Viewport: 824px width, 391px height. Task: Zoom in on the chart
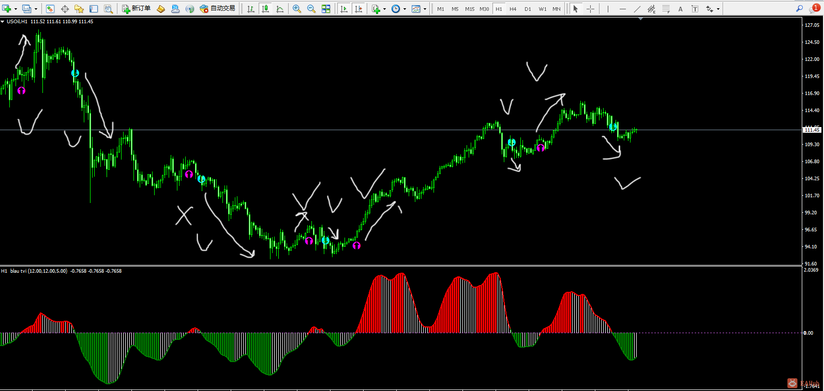[x=297, y=9]
